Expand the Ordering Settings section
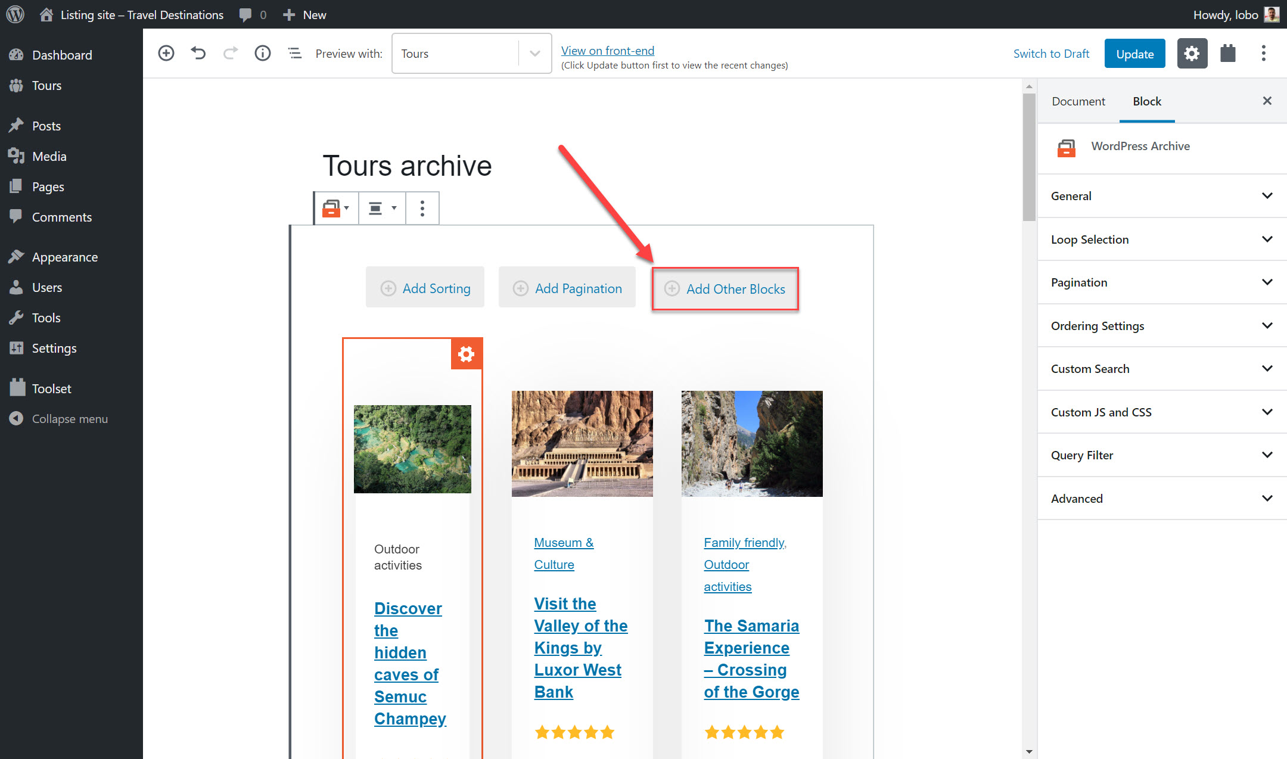 1162,326
